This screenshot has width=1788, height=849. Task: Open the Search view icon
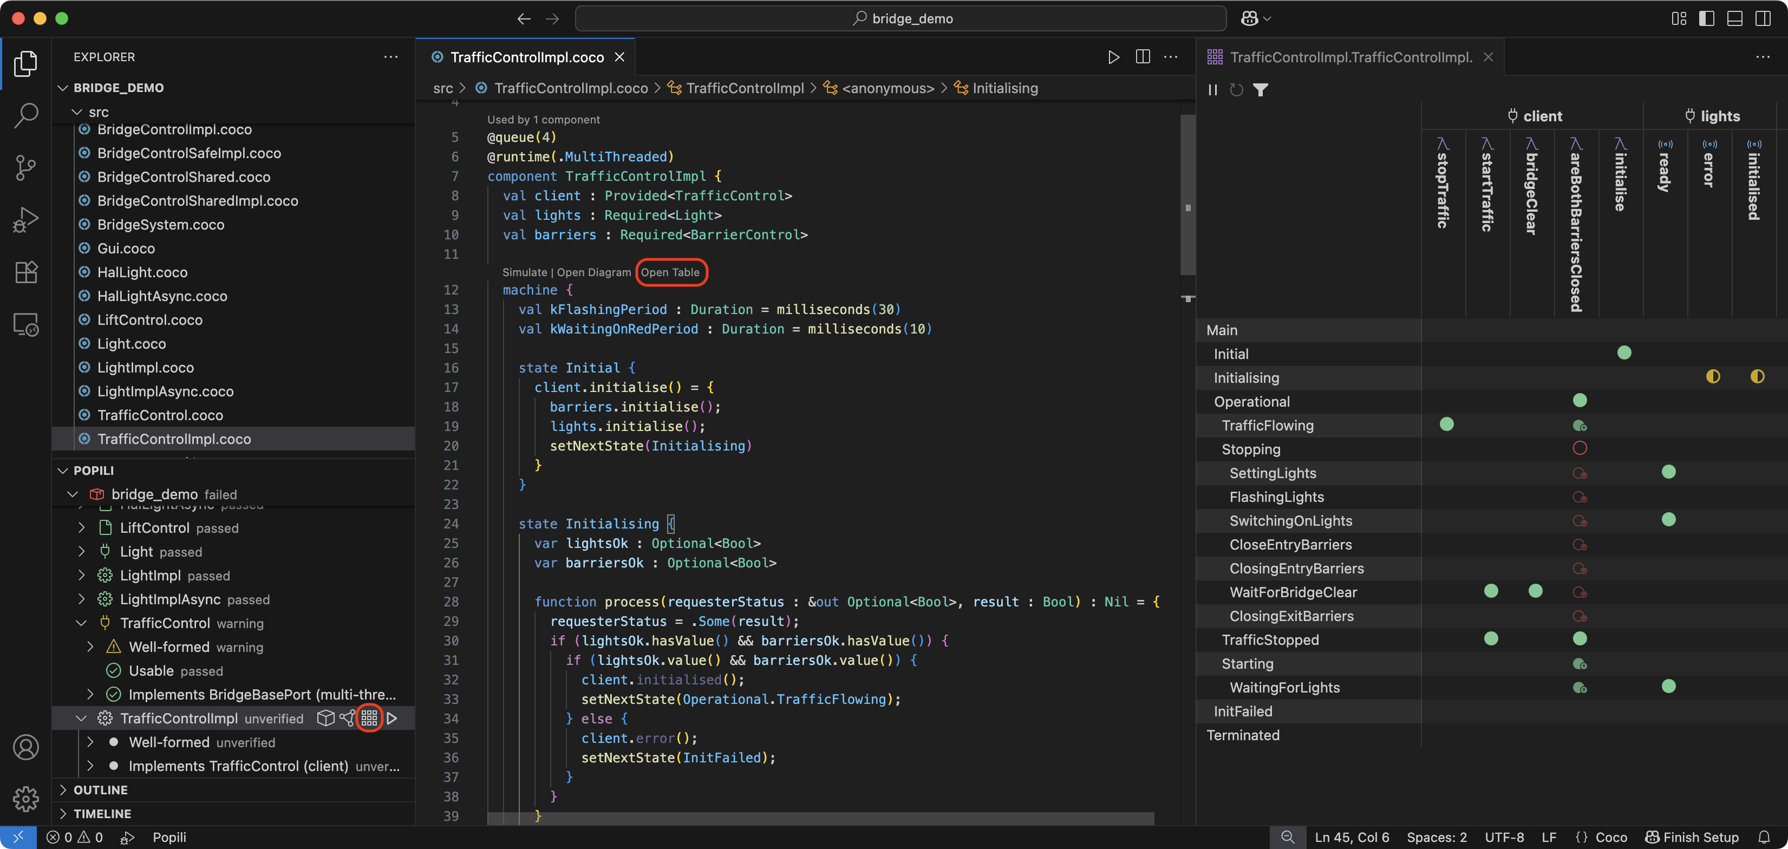click(x=25, y=115)
